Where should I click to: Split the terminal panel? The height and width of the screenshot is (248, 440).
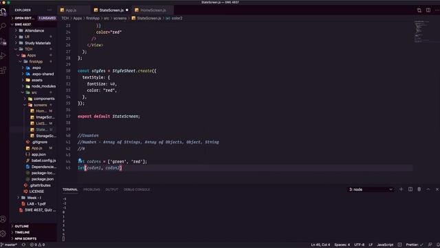(410, 189)
